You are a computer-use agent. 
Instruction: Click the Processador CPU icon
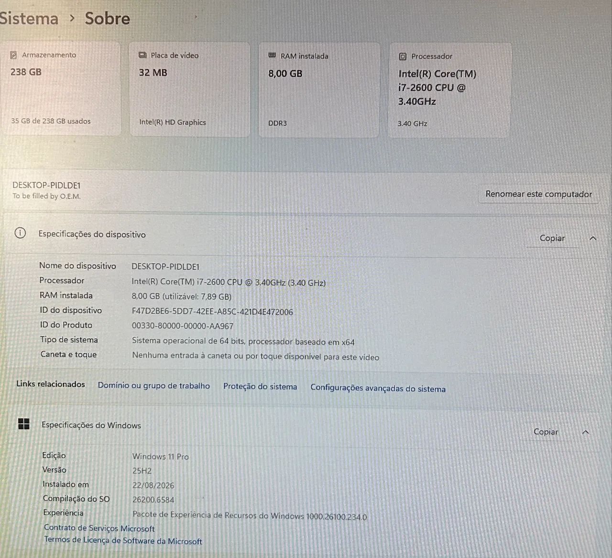point(403,56)
